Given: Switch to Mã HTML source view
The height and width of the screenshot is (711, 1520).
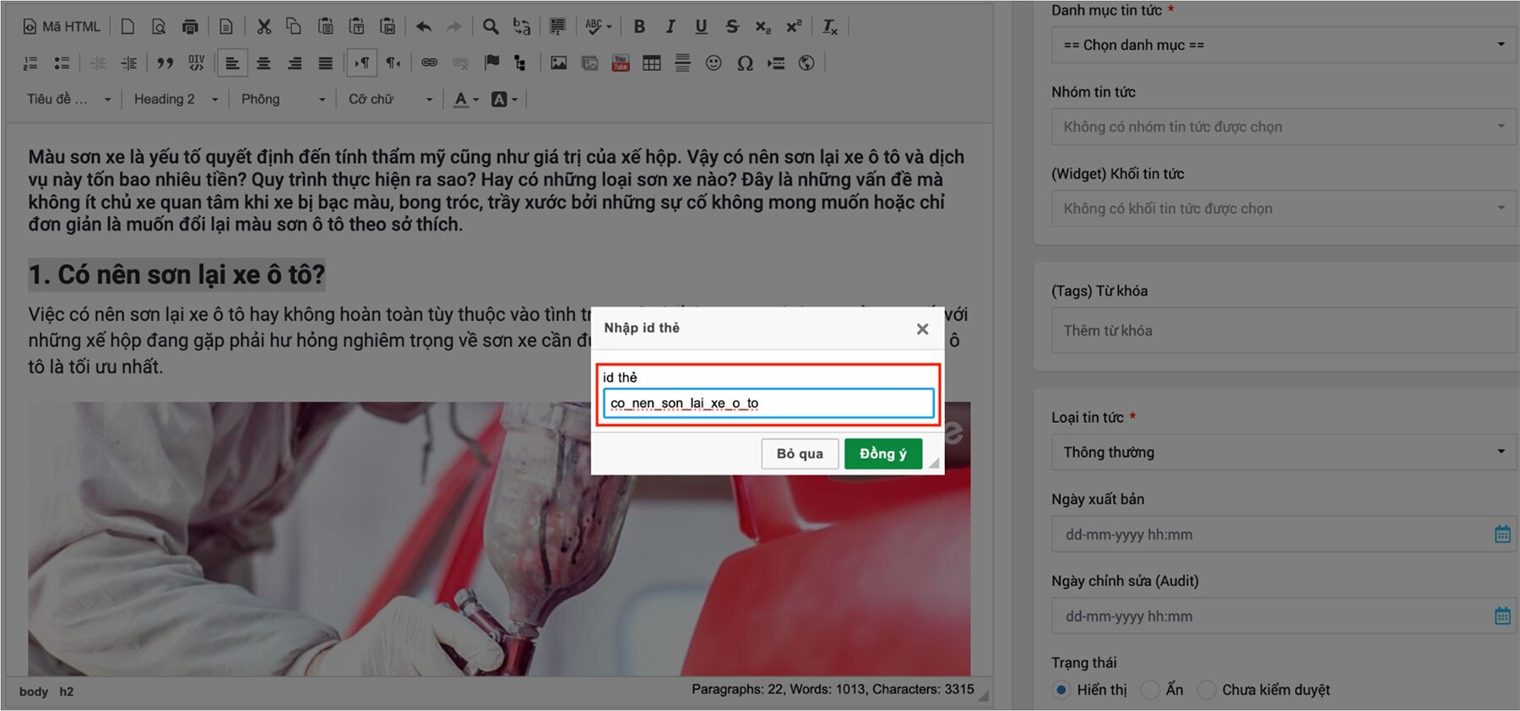Looking at the screenshot, I should pyautogui.click(x=62, y=27).
